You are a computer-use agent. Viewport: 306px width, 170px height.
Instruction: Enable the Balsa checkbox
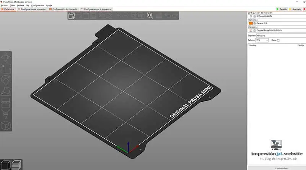(278, 40)
